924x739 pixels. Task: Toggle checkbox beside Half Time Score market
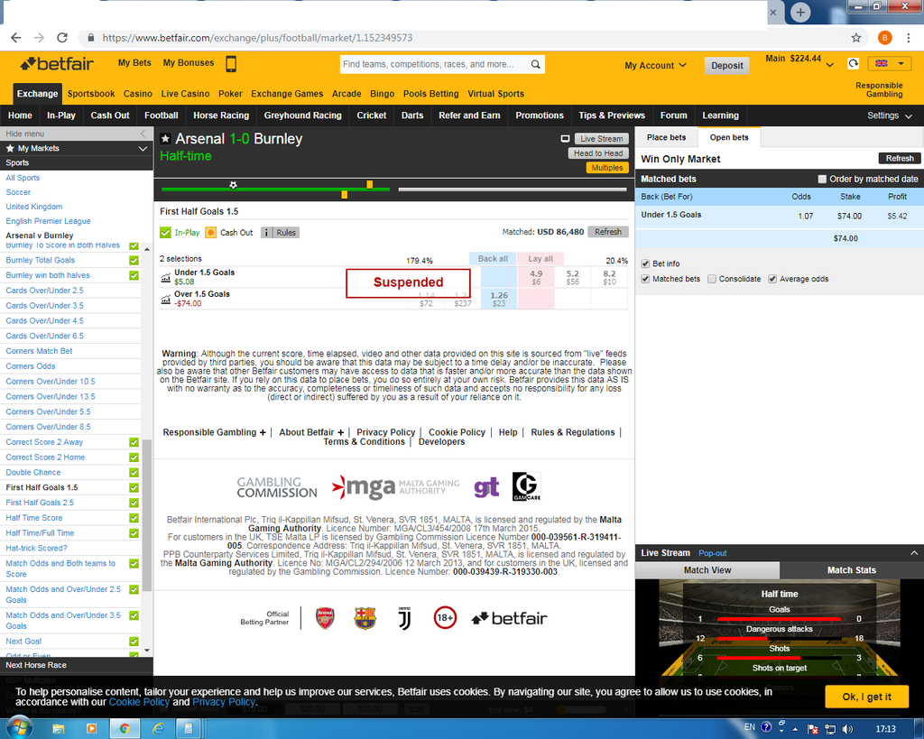point(134,518)
